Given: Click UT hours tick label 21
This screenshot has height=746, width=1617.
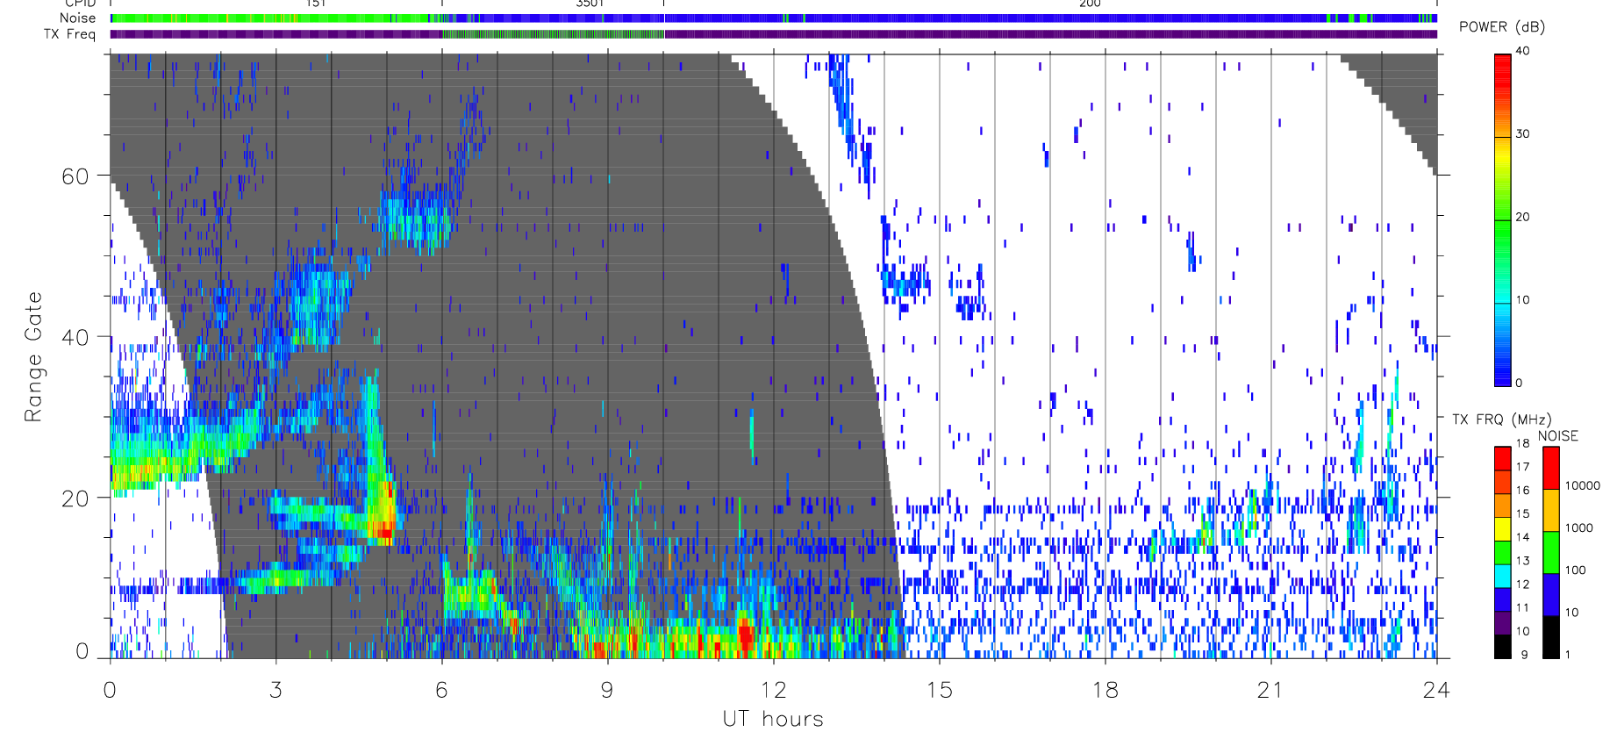Looking at the screenshot, I should [1270, 690].
